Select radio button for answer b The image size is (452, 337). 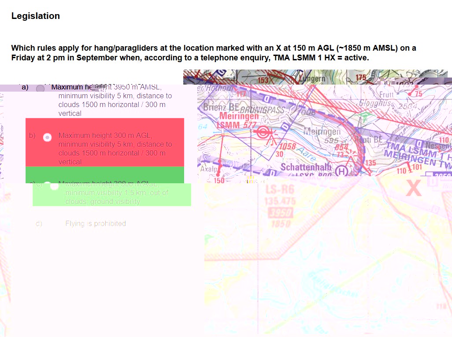pos(47,137)
